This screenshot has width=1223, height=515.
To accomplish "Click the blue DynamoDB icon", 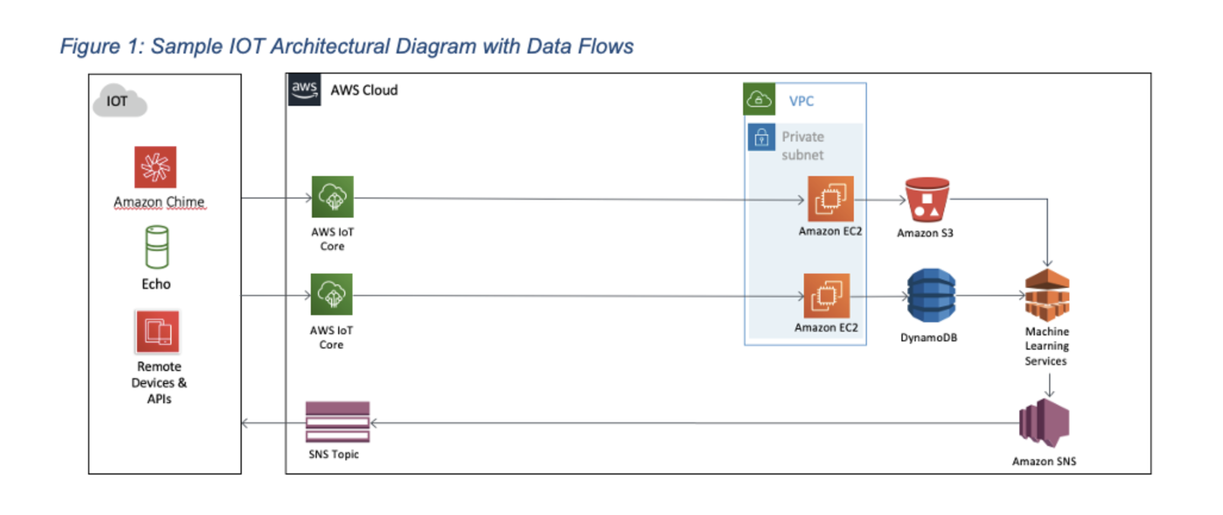I will (x=931, y=296).
